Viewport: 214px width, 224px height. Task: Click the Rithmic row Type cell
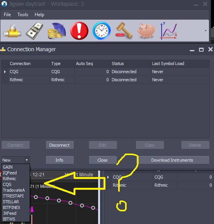[62, 80]
